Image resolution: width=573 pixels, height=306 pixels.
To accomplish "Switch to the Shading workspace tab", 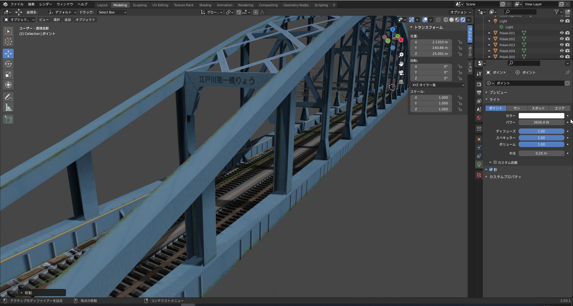I will tap(205, 5).
